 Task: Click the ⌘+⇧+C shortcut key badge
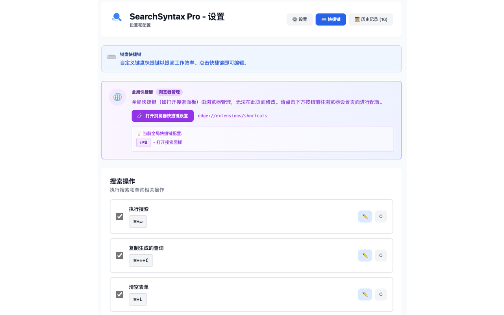(x=141, y=260)
